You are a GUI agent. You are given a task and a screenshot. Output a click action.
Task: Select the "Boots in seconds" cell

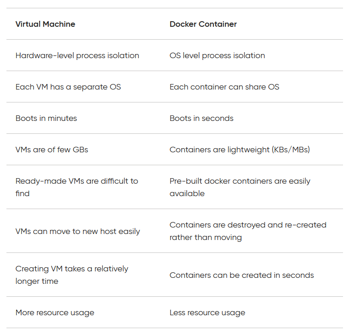point(201,118)
